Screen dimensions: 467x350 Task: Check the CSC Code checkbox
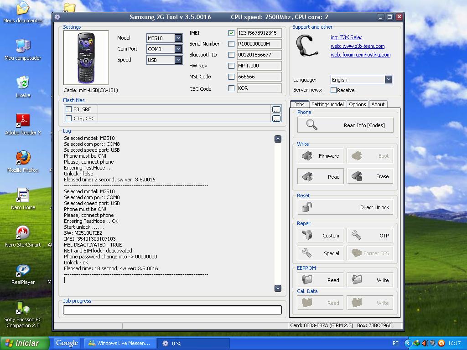click(231, 88)
